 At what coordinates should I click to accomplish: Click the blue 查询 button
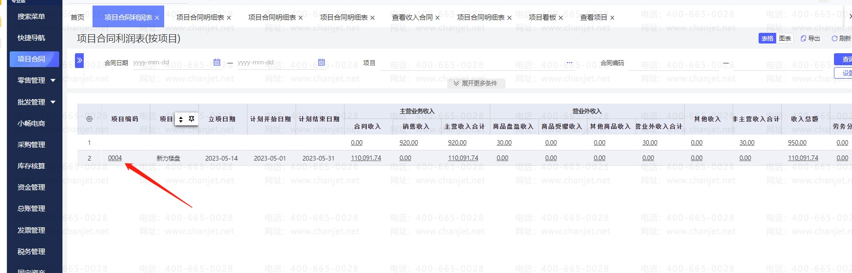click(x=843, y=59)
